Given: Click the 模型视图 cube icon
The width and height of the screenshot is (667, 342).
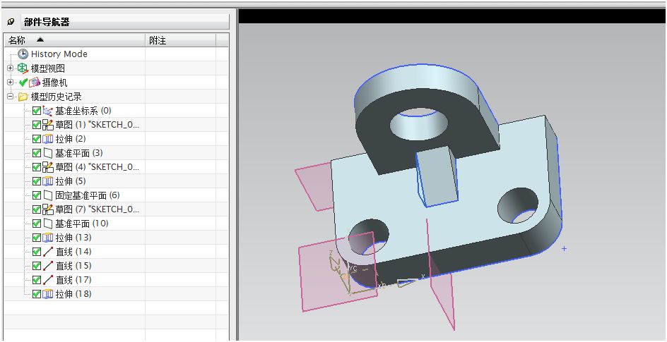Looking at the screenshot, I should point(23,68).
